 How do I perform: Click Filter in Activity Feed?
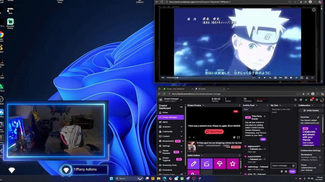pos(246,109)
